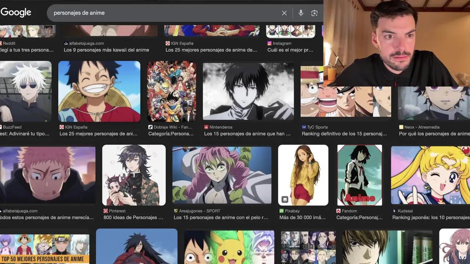470x264 pixels.
Task: Clear the search box with X icon
Action: (284, 13)
